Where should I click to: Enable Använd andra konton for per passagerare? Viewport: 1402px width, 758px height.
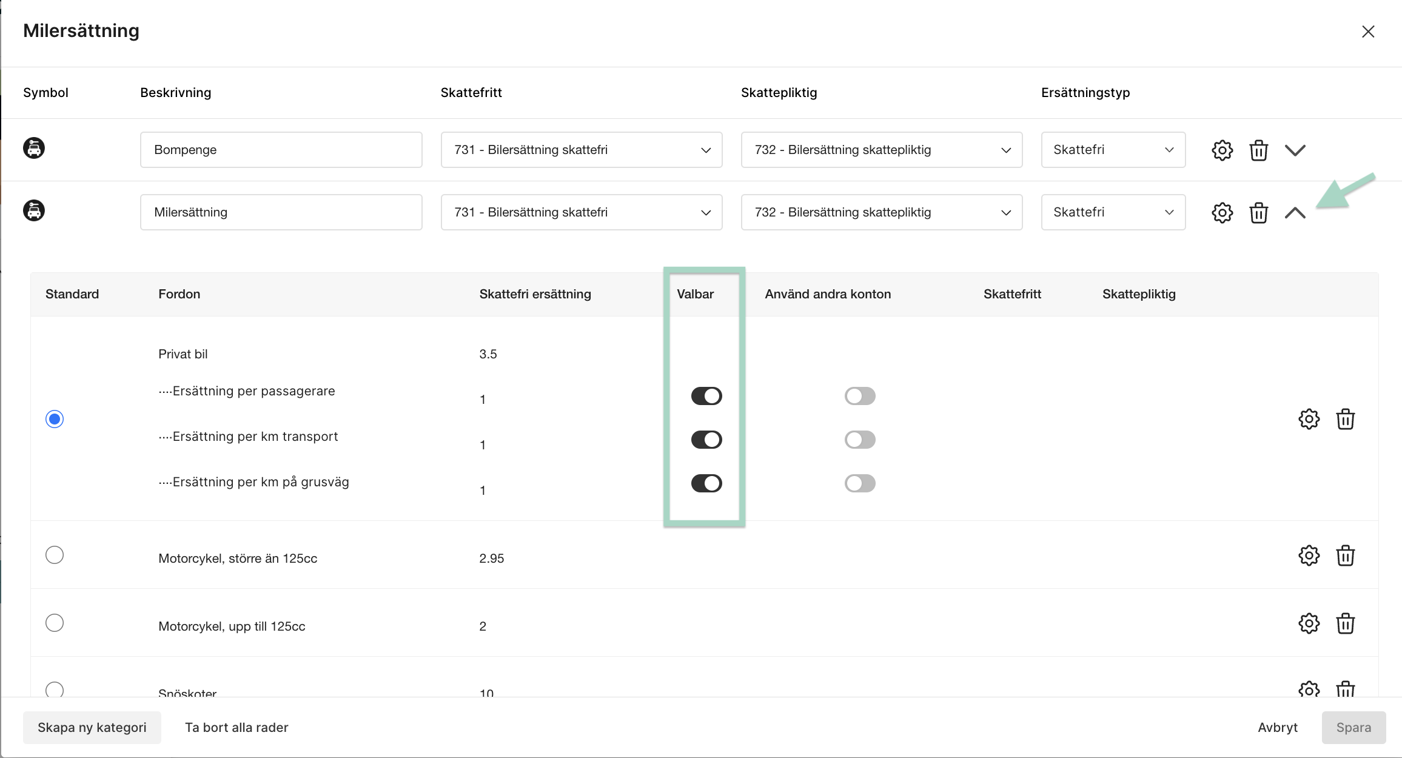[860, 396]
